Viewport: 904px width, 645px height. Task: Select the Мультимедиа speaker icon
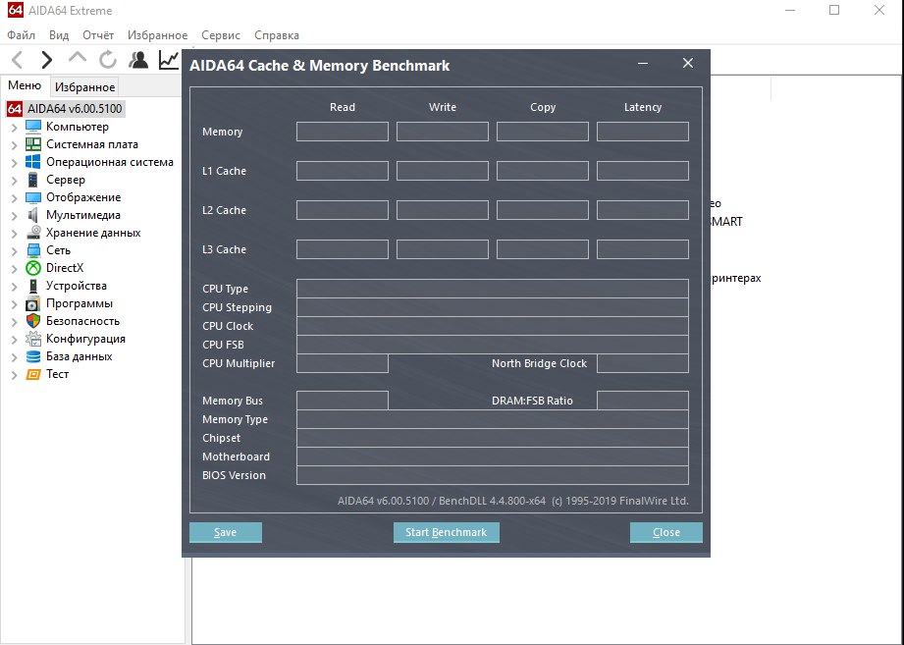[x=33, y=215]
